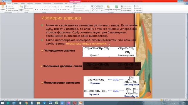188x105 pixels.
Task: Click the slide title 'Изомерия алкенов'
Action: [x=61, y=18]
